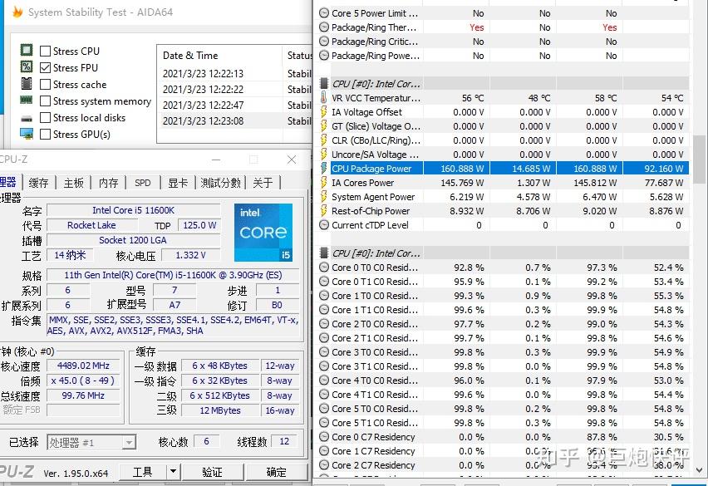Click the clock icon beside Package/Ring Thermal row
The image size is (708, 486).
[x=324, y=27]
